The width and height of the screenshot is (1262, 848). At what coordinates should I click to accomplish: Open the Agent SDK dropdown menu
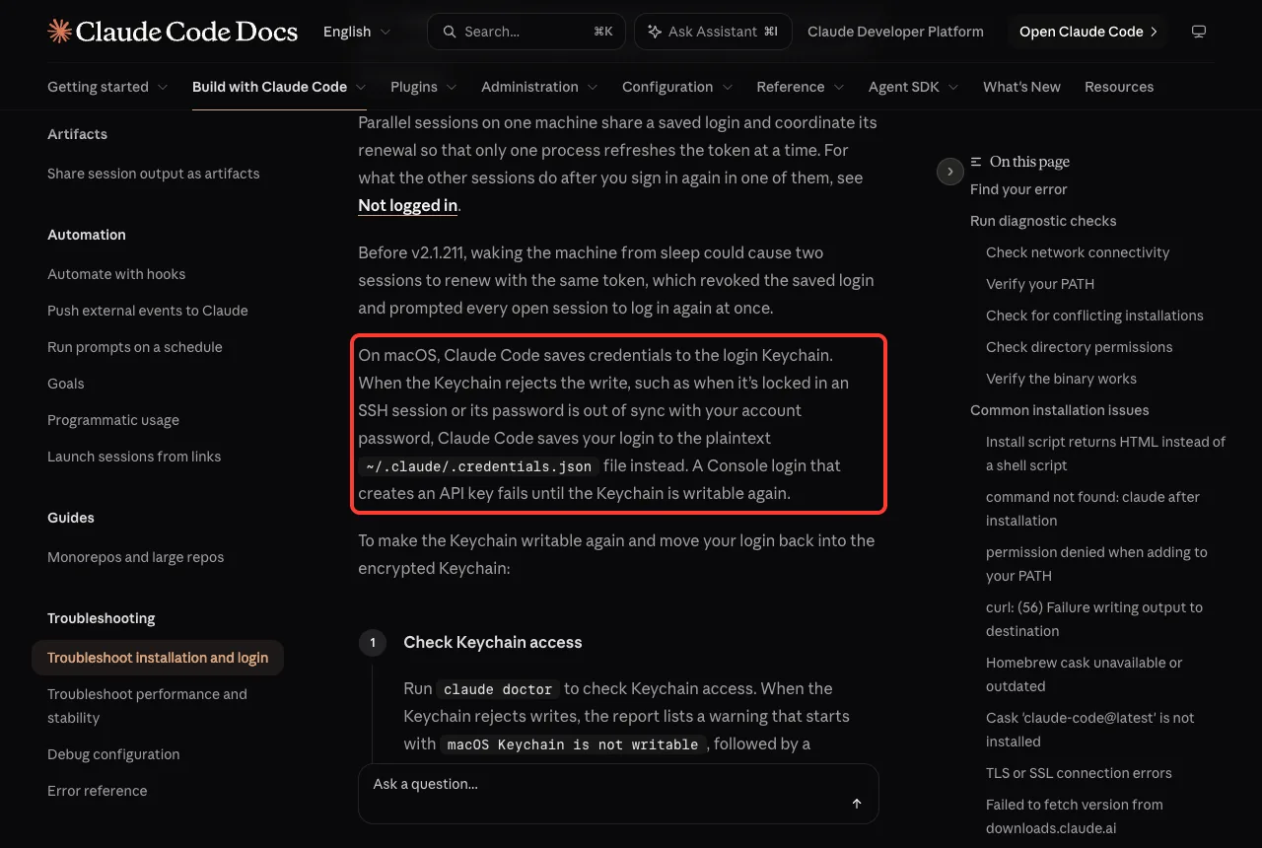pyautogui.click(x=914, y=87)
